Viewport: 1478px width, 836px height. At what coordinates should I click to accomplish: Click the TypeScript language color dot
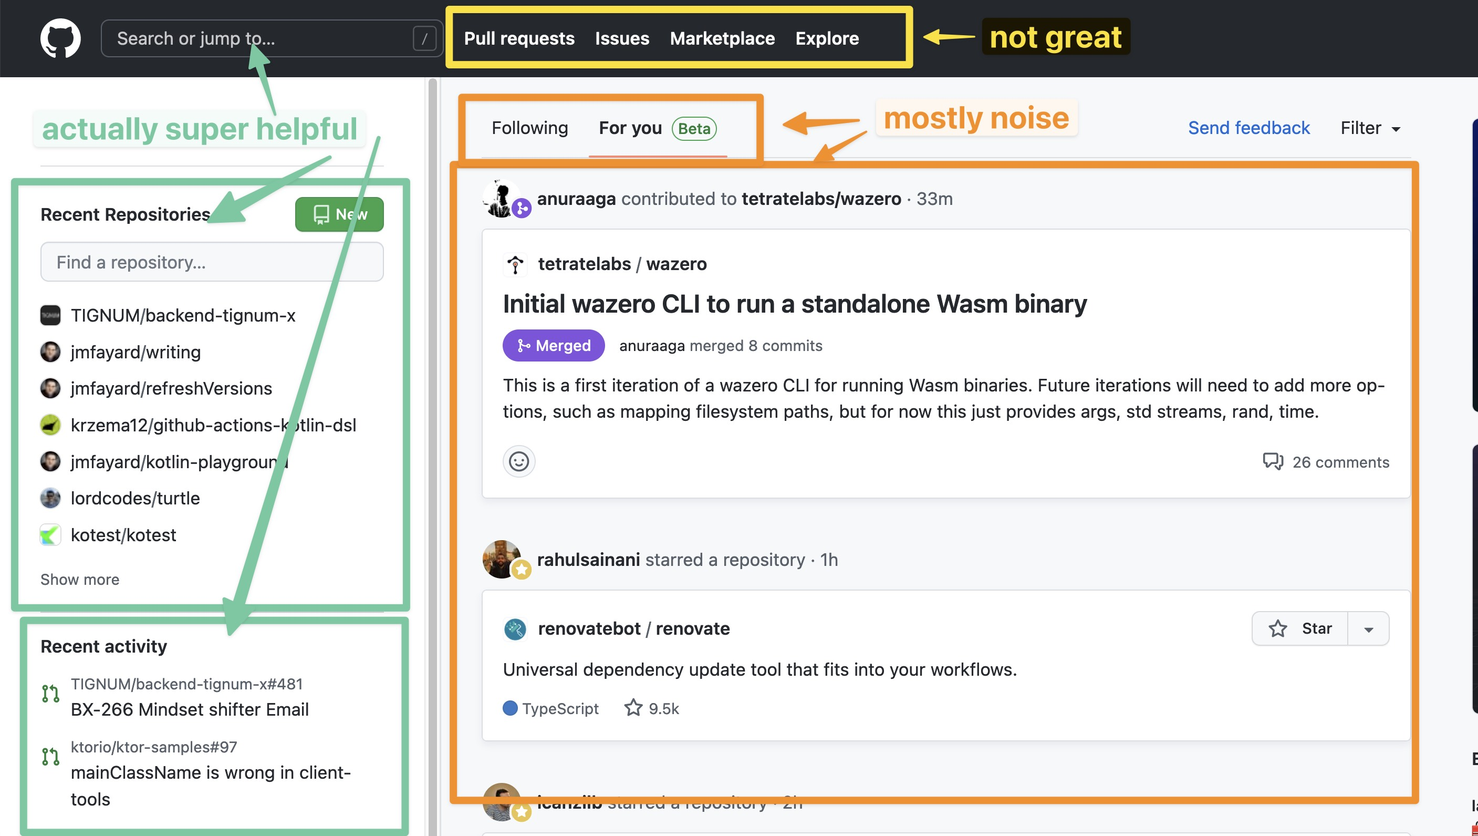click(x=510, y=708)
